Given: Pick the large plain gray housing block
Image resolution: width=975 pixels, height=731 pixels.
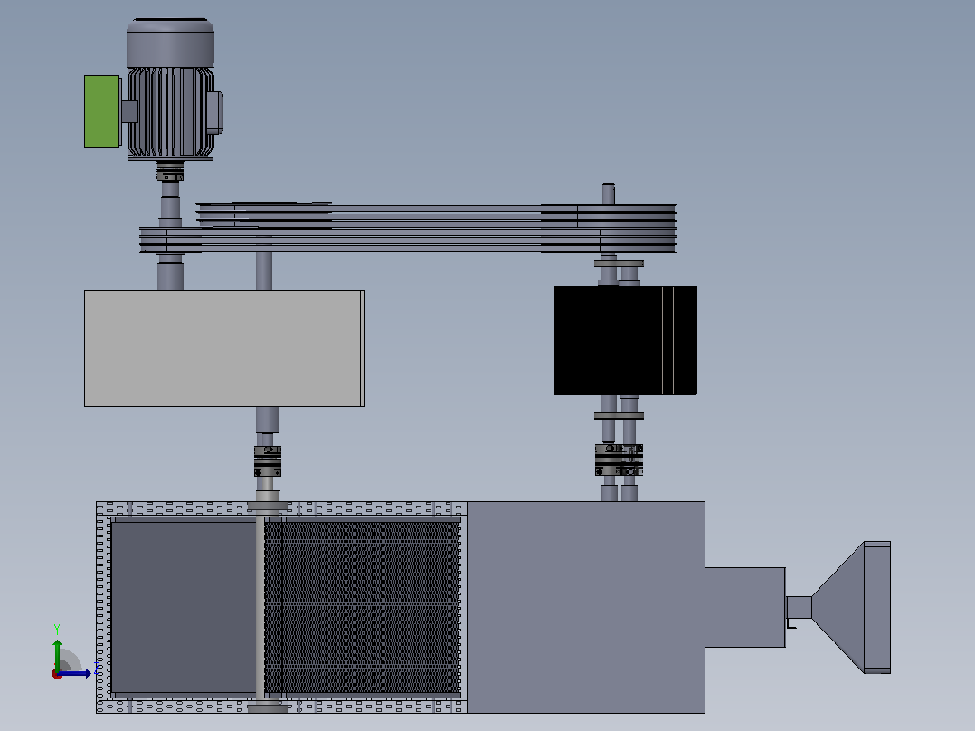Looking at the screenshot, I should [x=586, y=607].
